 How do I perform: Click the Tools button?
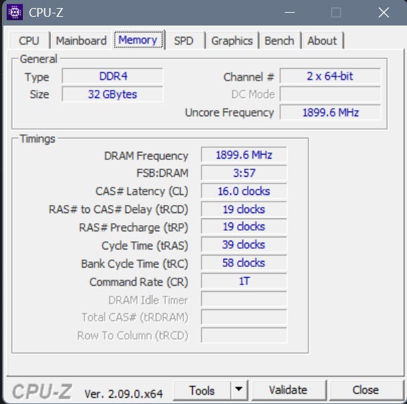pos(202,391)
